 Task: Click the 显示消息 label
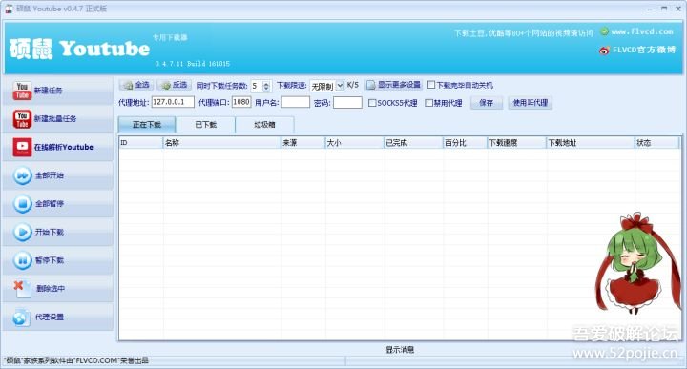click(x=400, y=350)
